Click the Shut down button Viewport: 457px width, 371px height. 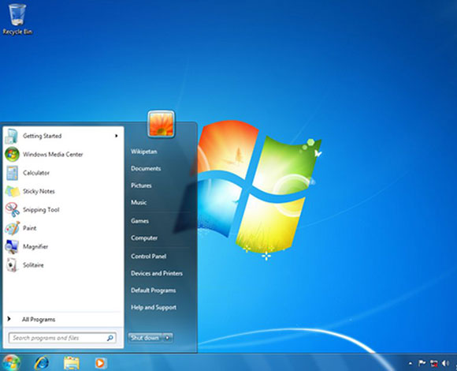(145, 338)
